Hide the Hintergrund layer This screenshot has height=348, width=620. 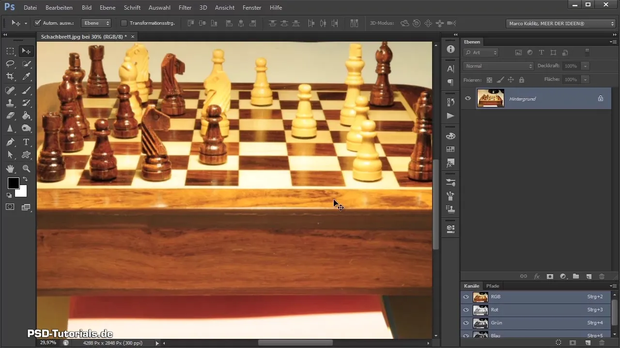(468, 98)
